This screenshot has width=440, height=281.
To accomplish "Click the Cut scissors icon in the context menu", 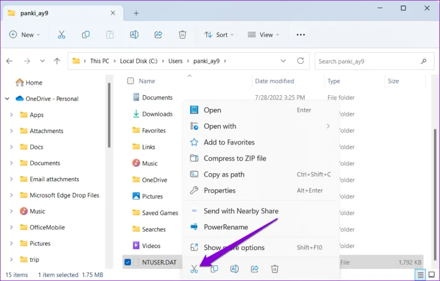I will click(194, 269).
